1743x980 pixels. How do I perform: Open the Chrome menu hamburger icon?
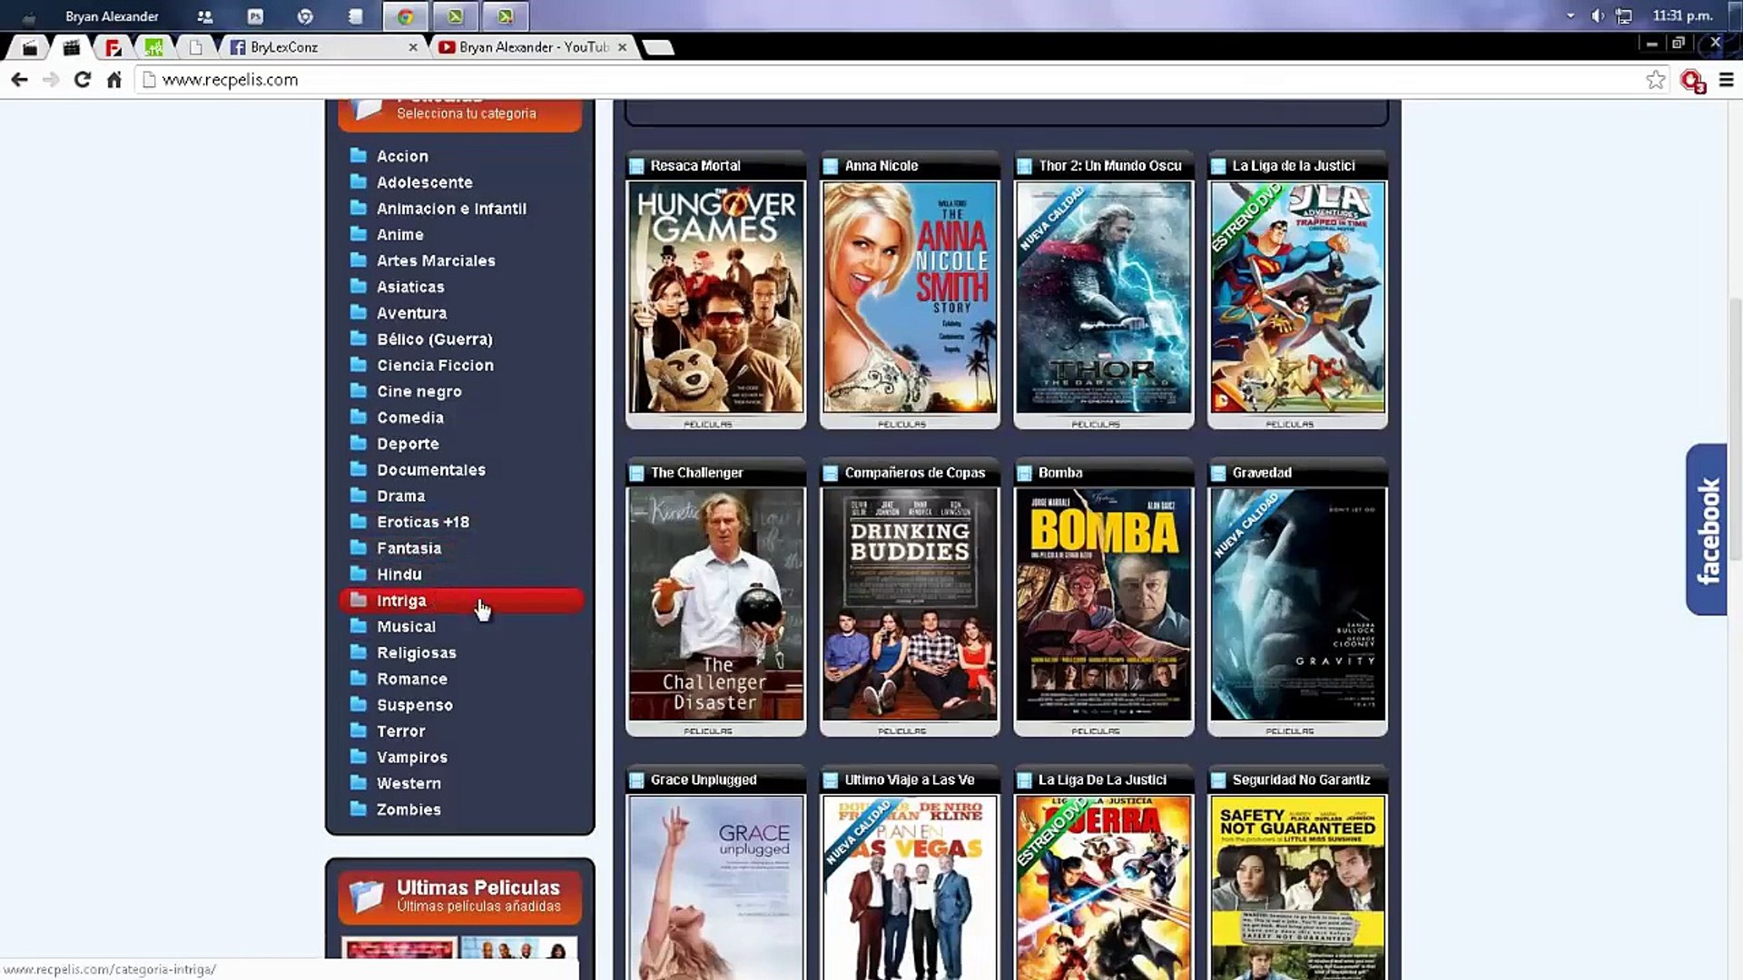pyautogui.click(x=1726, y=80)
